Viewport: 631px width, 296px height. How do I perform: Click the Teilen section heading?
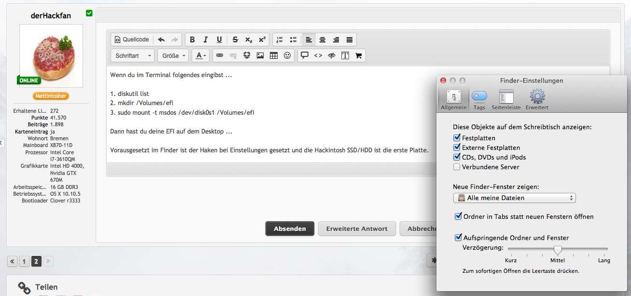[46, 287]
